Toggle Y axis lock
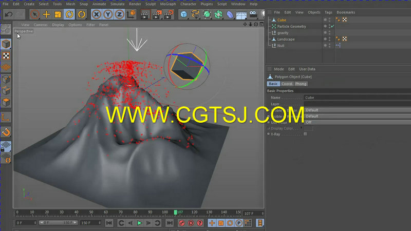This screenshot has width=411, height=231. pyautogui.click(x=108, y=14)
